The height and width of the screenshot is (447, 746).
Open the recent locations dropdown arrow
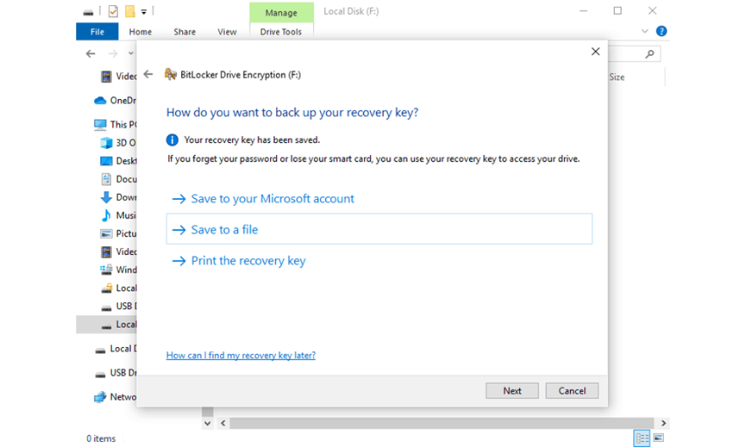pos(131,53)
